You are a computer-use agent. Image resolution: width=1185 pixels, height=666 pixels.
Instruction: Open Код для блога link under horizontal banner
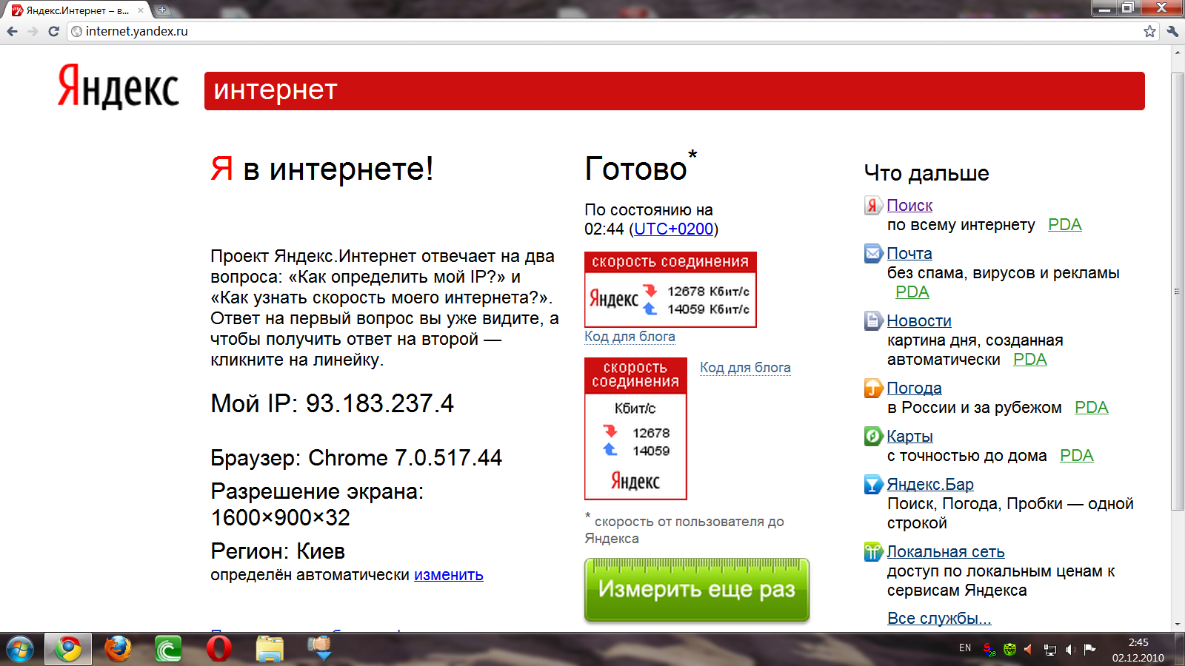point(630,337)
